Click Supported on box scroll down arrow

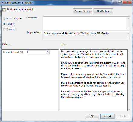coord(128,38)
